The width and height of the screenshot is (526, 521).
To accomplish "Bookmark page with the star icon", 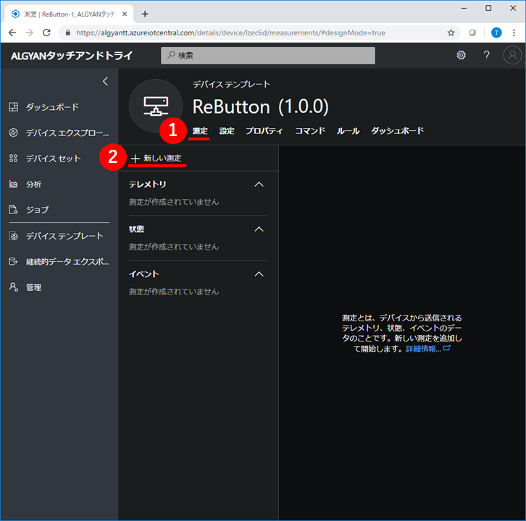I will (x=451, y=33).
